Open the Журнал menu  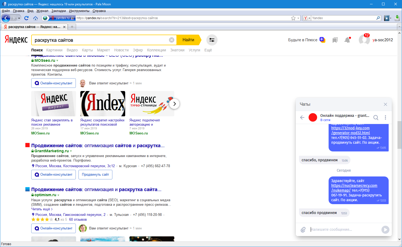coord(42,11)
